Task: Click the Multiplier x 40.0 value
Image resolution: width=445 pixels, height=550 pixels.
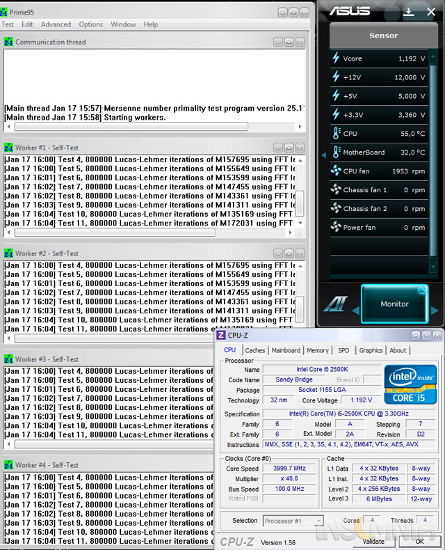Action: pos(289,478)
